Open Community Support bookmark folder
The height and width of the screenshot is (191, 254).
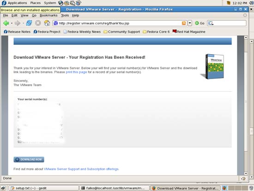(x=121, y=31)
